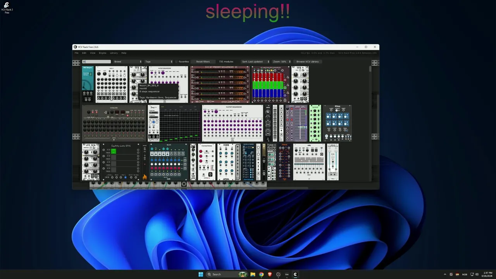Select the Nozori SEQ 8 module thumbnail
The image size is (496, 279).
pyautogui.click(x=138, y=84)
